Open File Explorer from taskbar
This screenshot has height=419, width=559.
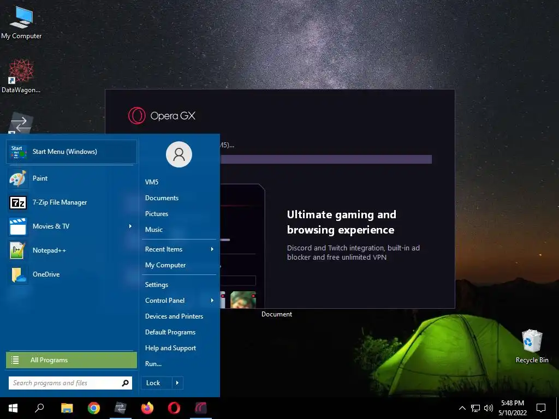point(67,408)
